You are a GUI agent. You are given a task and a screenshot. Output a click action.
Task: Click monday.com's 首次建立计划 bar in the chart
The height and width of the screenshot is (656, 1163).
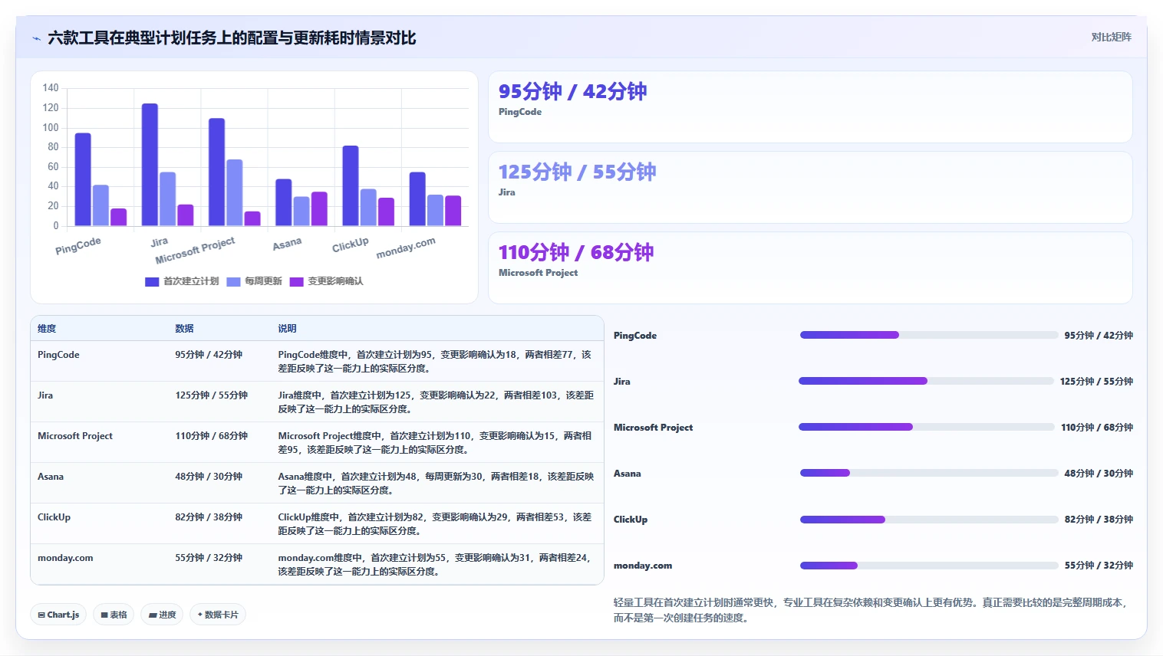tap(417, 199)
